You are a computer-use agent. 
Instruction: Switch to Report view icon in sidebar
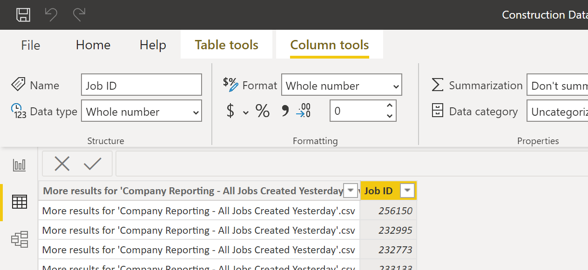20,165
